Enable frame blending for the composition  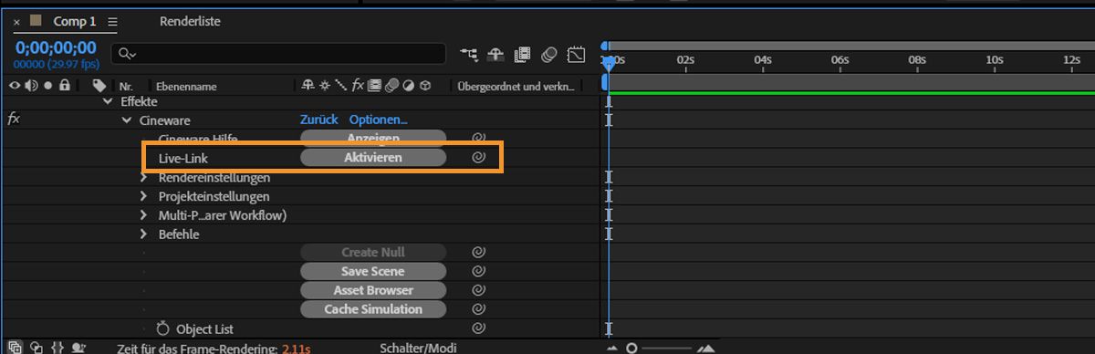[x=522, y=54]
